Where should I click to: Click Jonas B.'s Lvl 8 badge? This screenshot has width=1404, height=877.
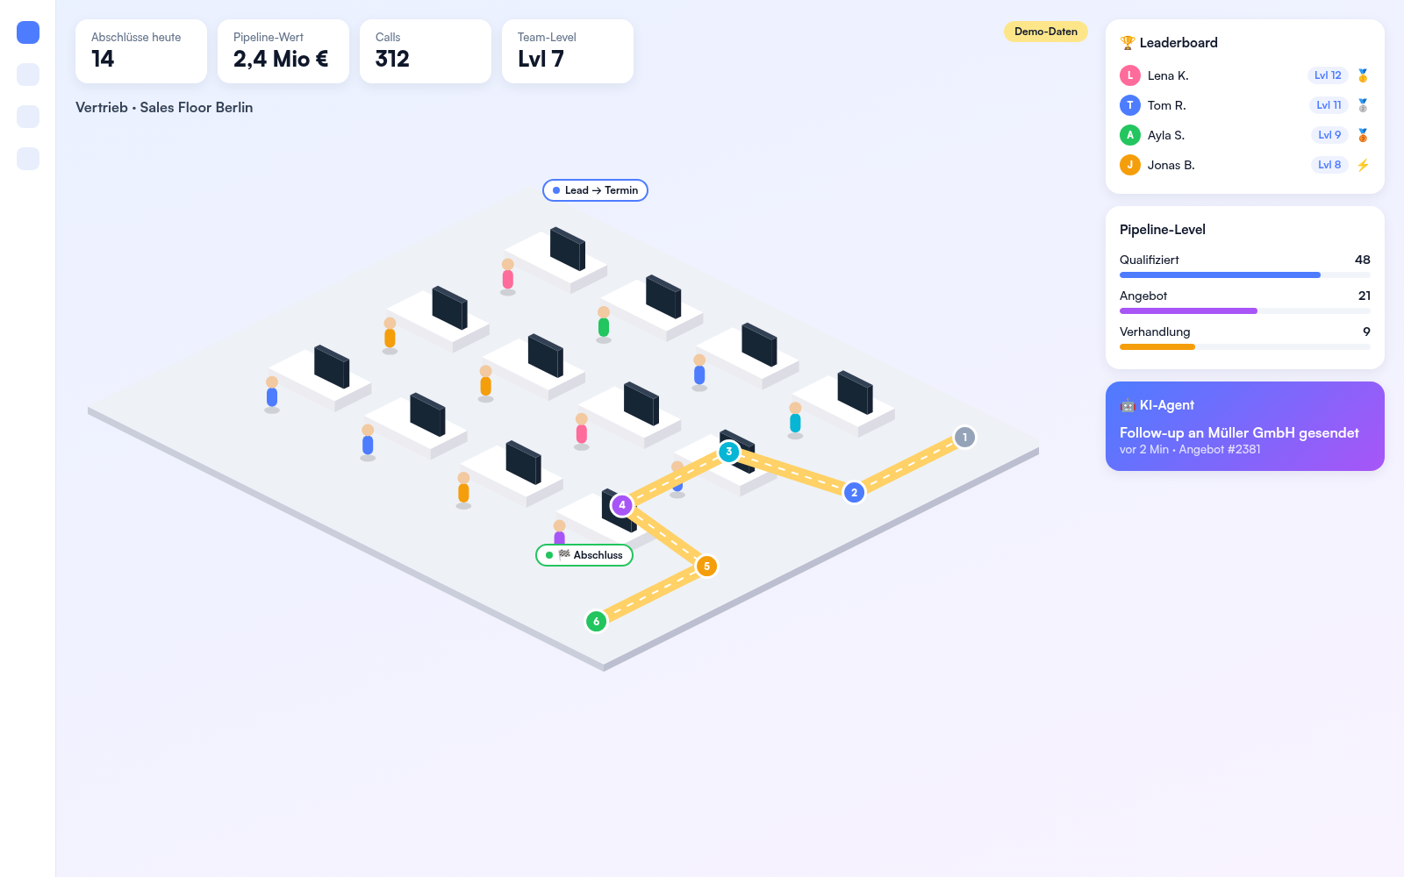pyautogui.click(x=1329, y=165)
